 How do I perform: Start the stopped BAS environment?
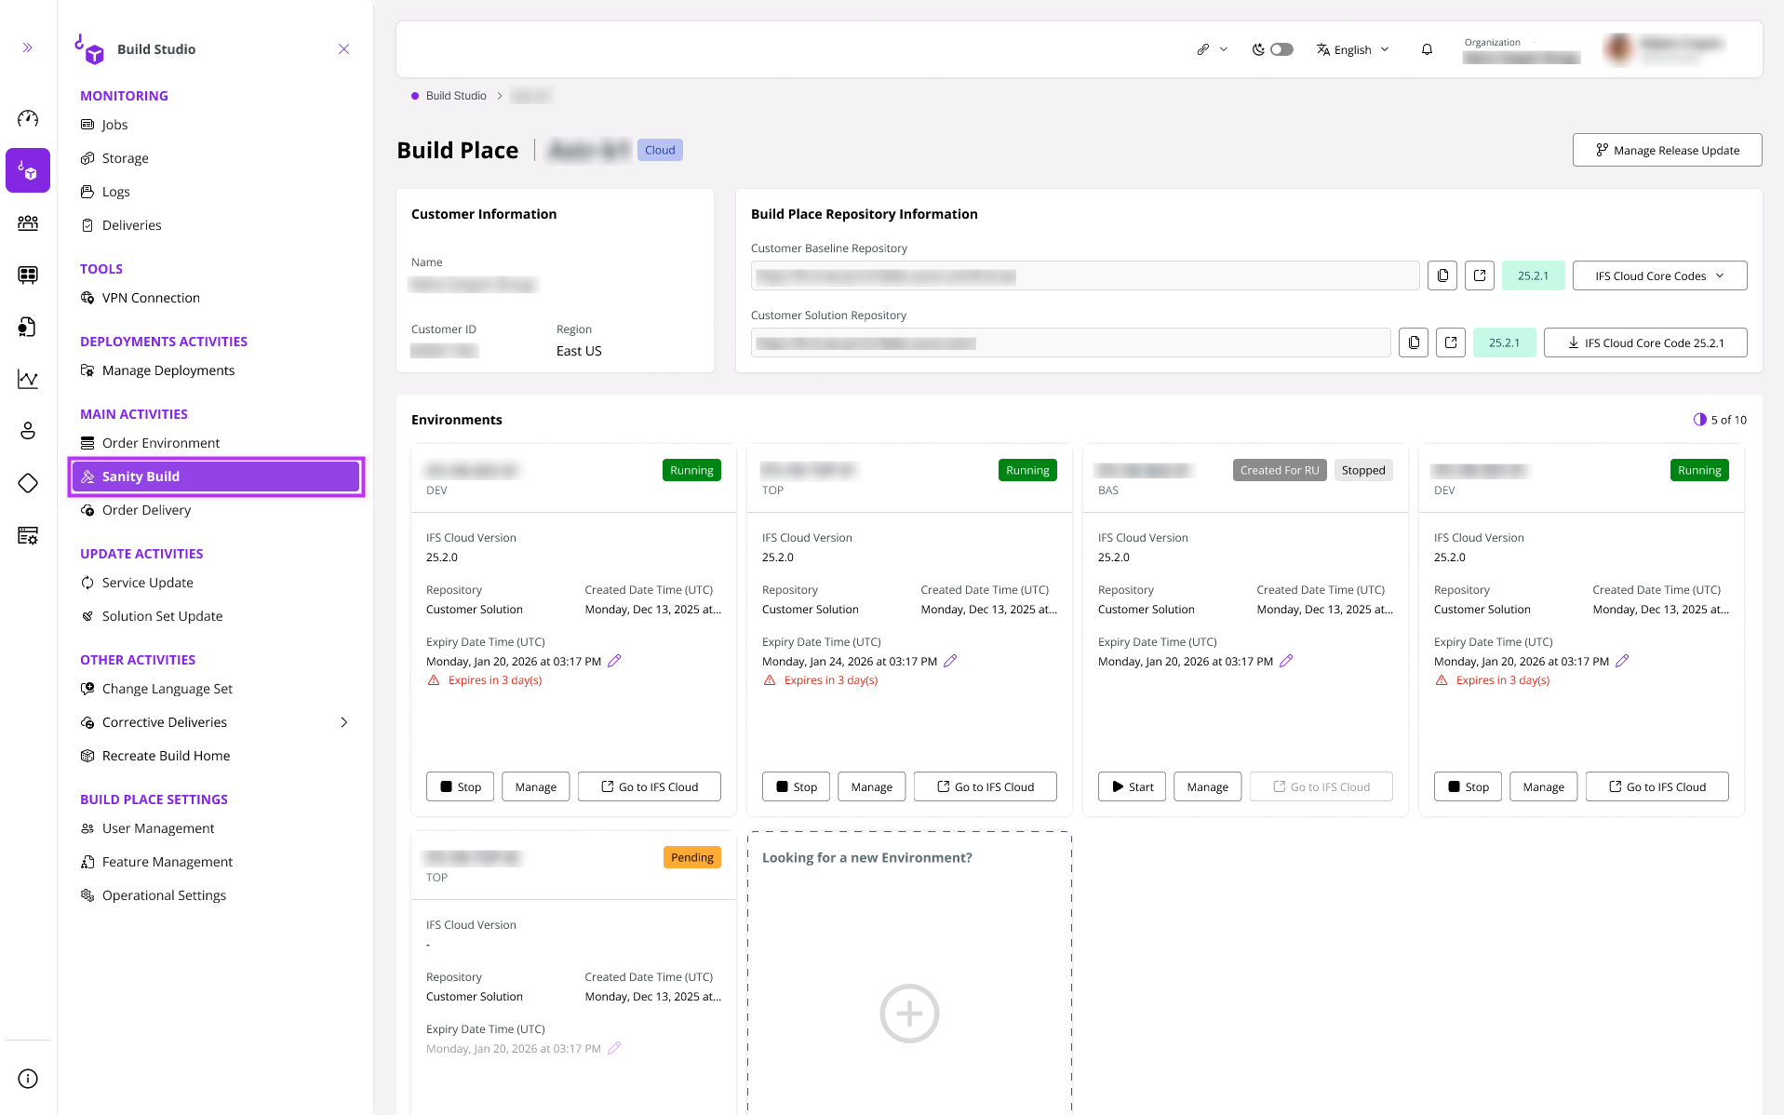(x=1132, y=786)
